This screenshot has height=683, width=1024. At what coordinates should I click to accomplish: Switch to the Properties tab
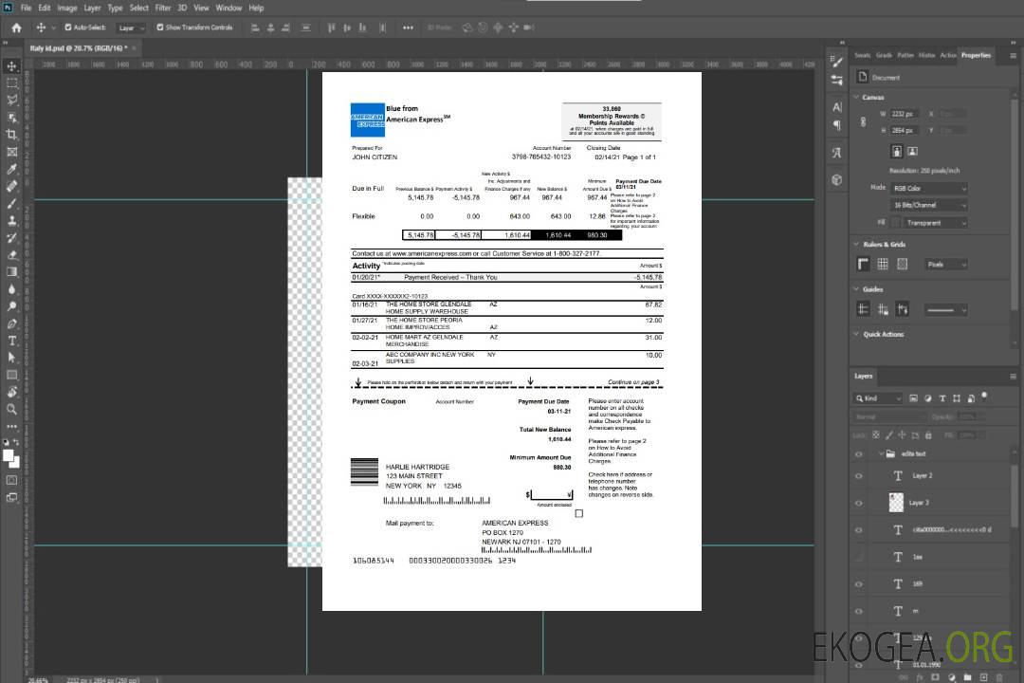point(976,56)
